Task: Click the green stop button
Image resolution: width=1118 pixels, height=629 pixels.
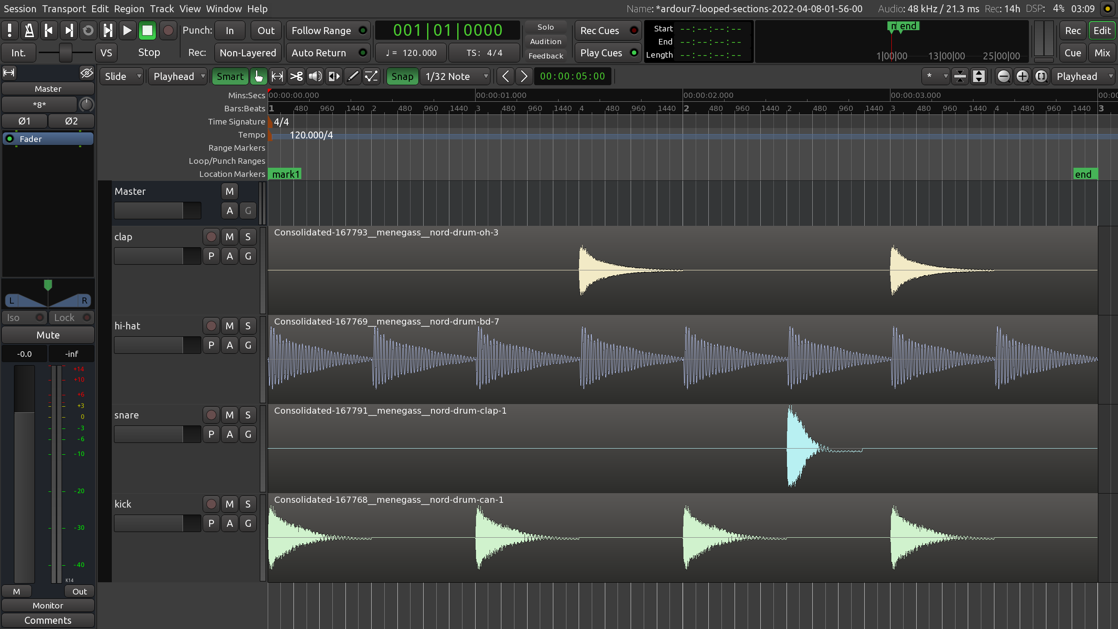Action: pos(147,31)
